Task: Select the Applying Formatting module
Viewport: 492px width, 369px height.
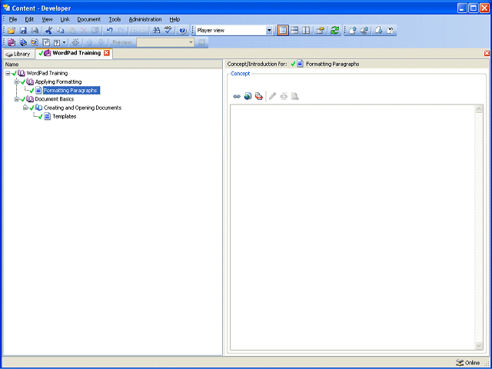Action: tap(58, 82)
